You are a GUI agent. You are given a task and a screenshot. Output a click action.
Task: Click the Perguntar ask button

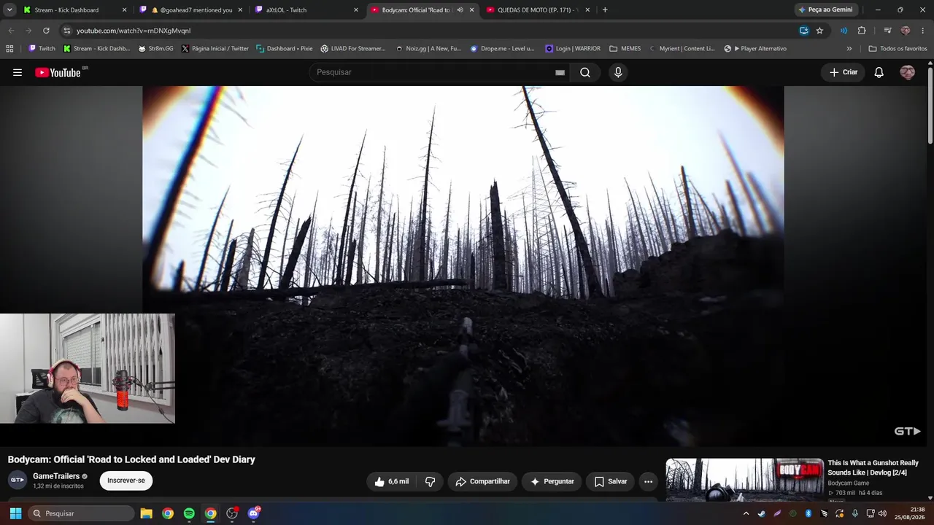(552, 481)
